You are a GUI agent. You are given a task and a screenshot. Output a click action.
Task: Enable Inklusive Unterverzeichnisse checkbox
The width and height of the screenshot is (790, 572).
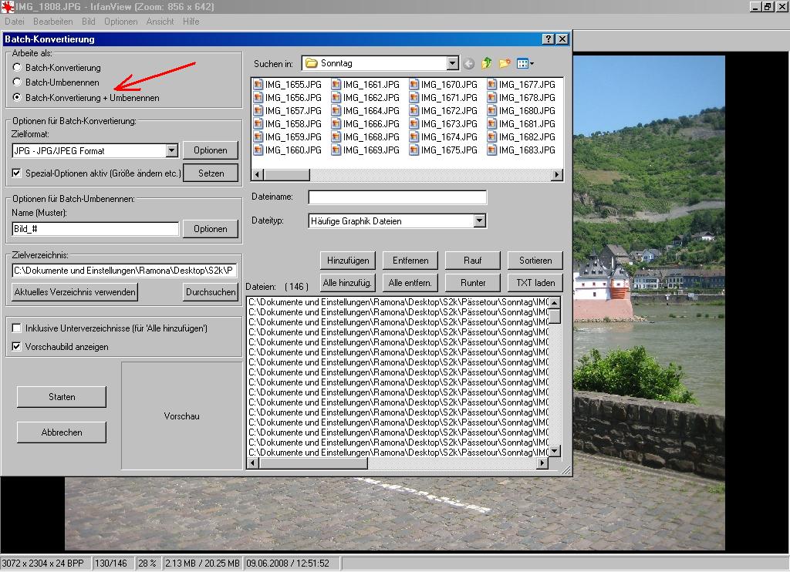pos(18,328)
